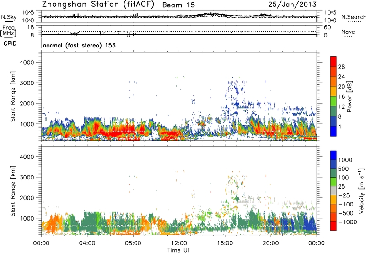Click the orange velocity patch near 01:00
Image resolution: width=366 pixels, height=253 pixels.
53,224
